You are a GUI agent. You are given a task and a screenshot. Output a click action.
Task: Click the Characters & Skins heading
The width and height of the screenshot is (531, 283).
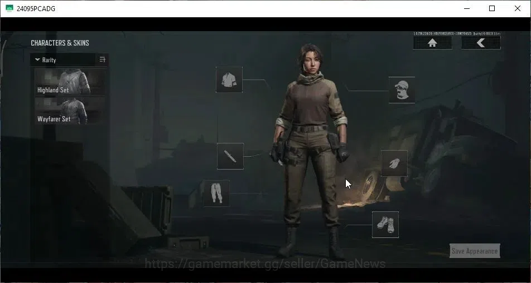[x=60, y=43]
